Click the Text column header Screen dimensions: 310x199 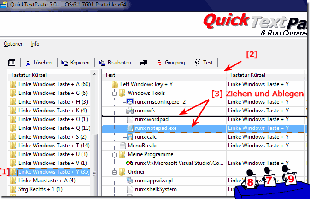(x=164, y=75)
